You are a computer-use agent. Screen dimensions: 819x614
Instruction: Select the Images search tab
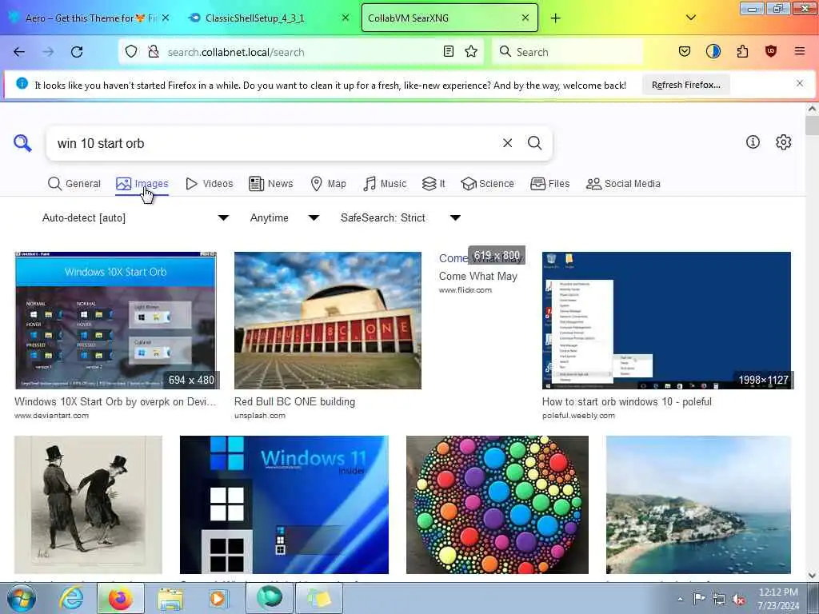(x=142, y=184)
